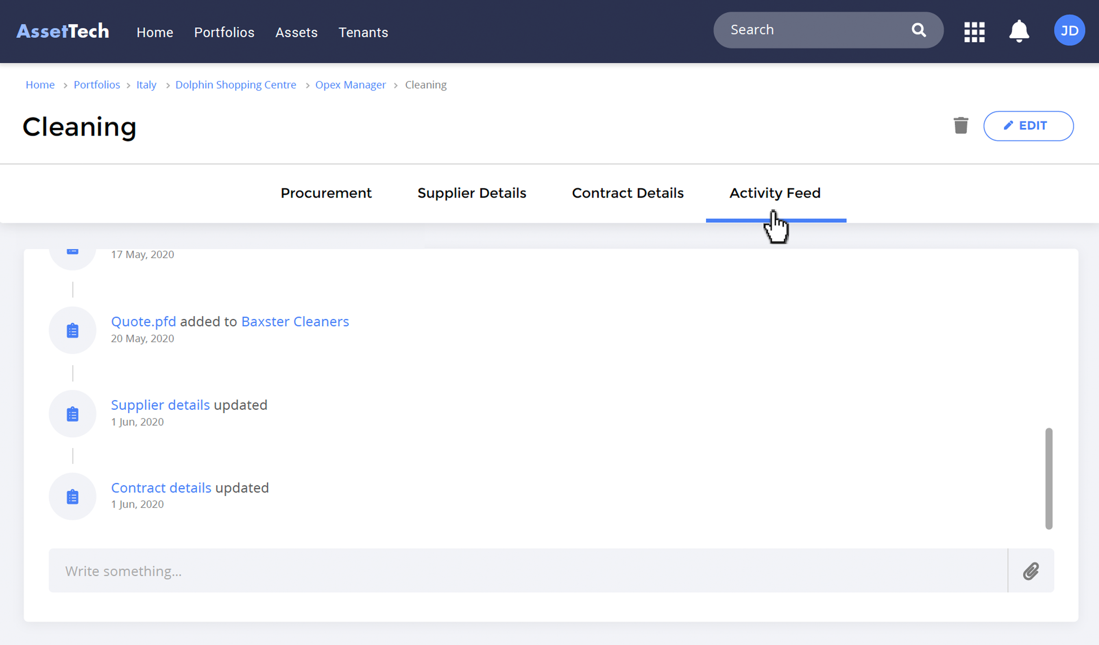Click the attachment paperclip icon
Screen dimensions: 1099x645
pos(1030,571)
